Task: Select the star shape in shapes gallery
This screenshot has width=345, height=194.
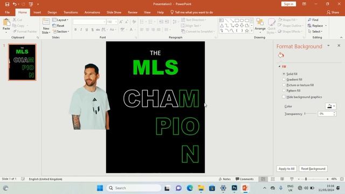Action: coord(247,31)
